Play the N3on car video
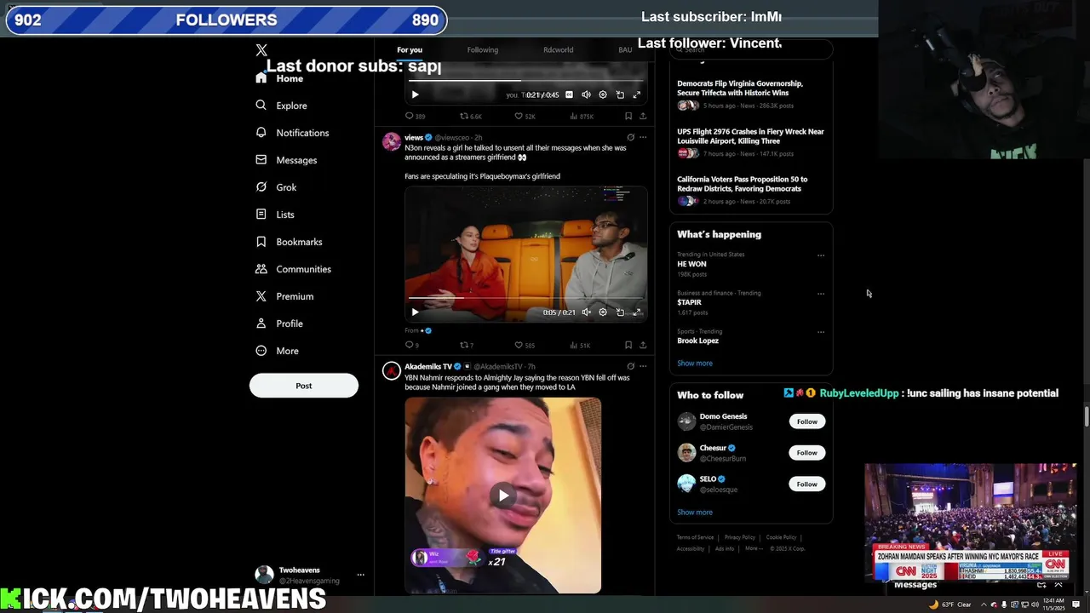Viewport: 1090px width, 613px height. click(x=415, y=312)
